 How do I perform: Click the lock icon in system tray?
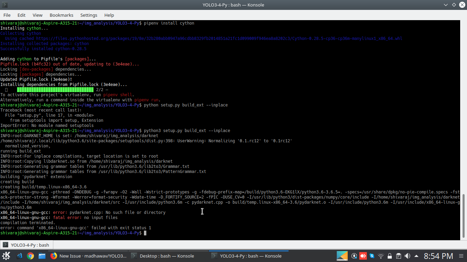[390, 256]
